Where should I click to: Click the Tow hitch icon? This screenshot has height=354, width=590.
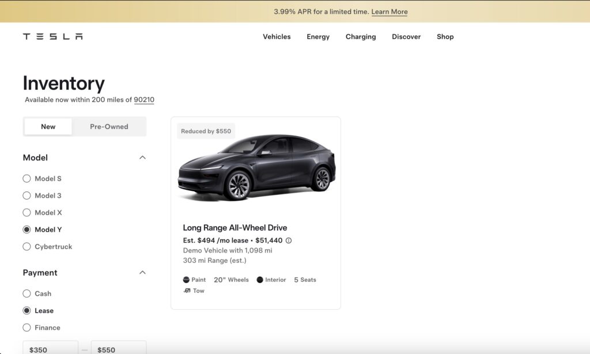pos(187,291)
